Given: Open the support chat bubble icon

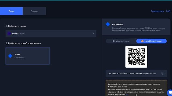Looking at the screenshot, I should pyautogui.click(x=170, y=93).
